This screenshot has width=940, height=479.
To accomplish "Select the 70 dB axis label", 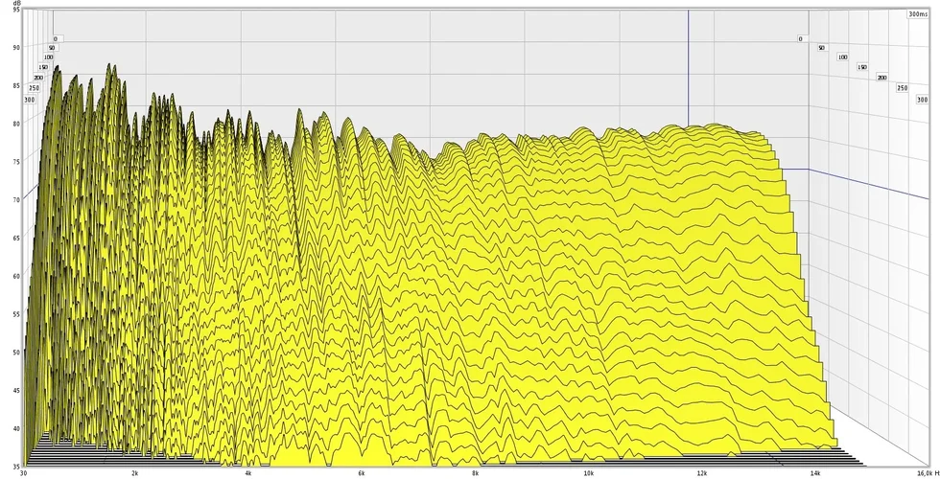I will 15,200.
